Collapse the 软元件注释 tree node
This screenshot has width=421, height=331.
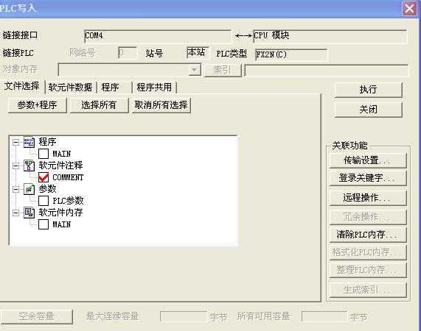[15, 166]
